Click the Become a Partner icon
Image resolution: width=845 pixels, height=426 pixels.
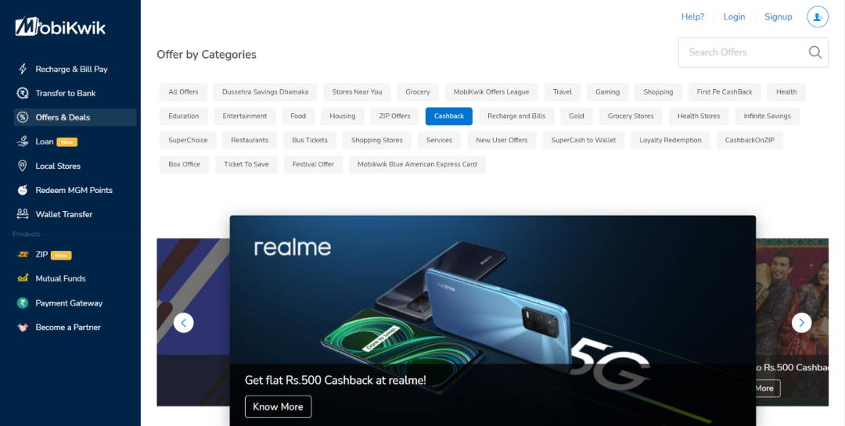click(x=23, y=327)
